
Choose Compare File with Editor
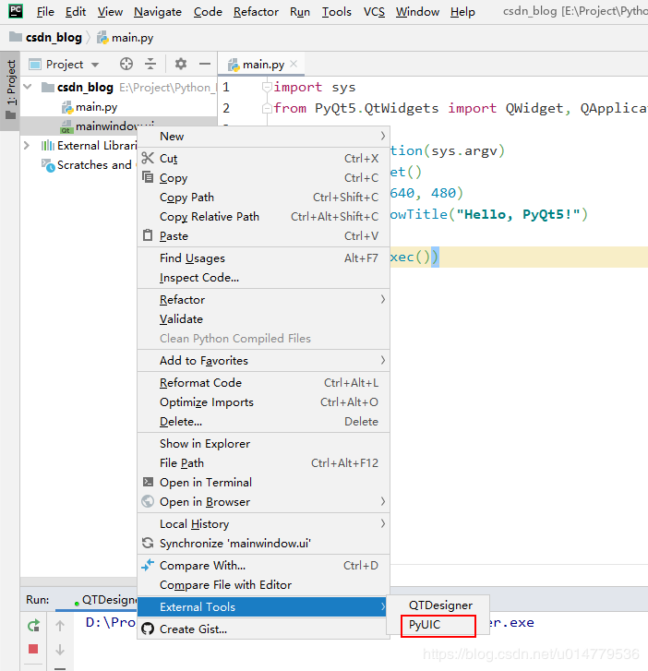pyautogui.click(x=263, y=584)
